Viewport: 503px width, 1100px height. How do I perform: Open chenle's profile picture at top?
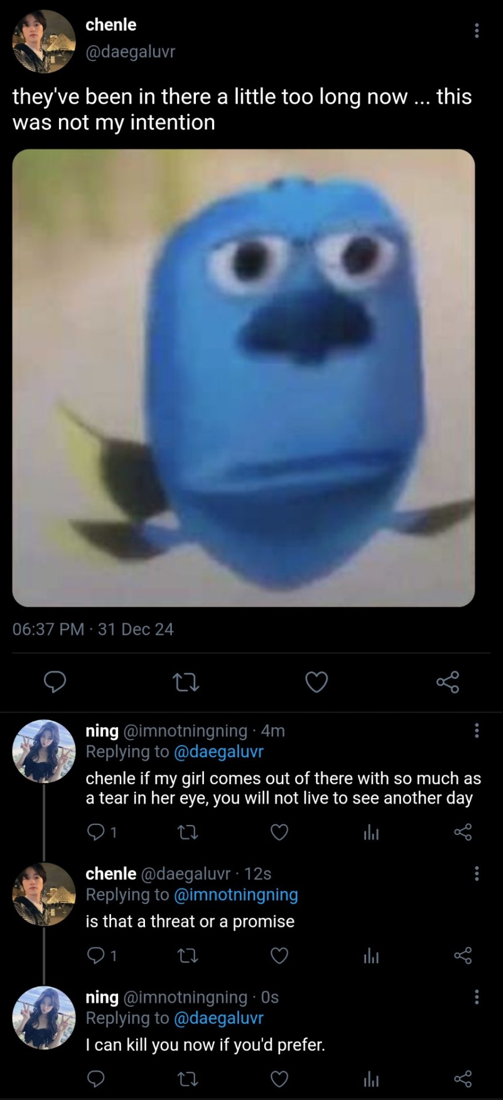tap(44, 41)
